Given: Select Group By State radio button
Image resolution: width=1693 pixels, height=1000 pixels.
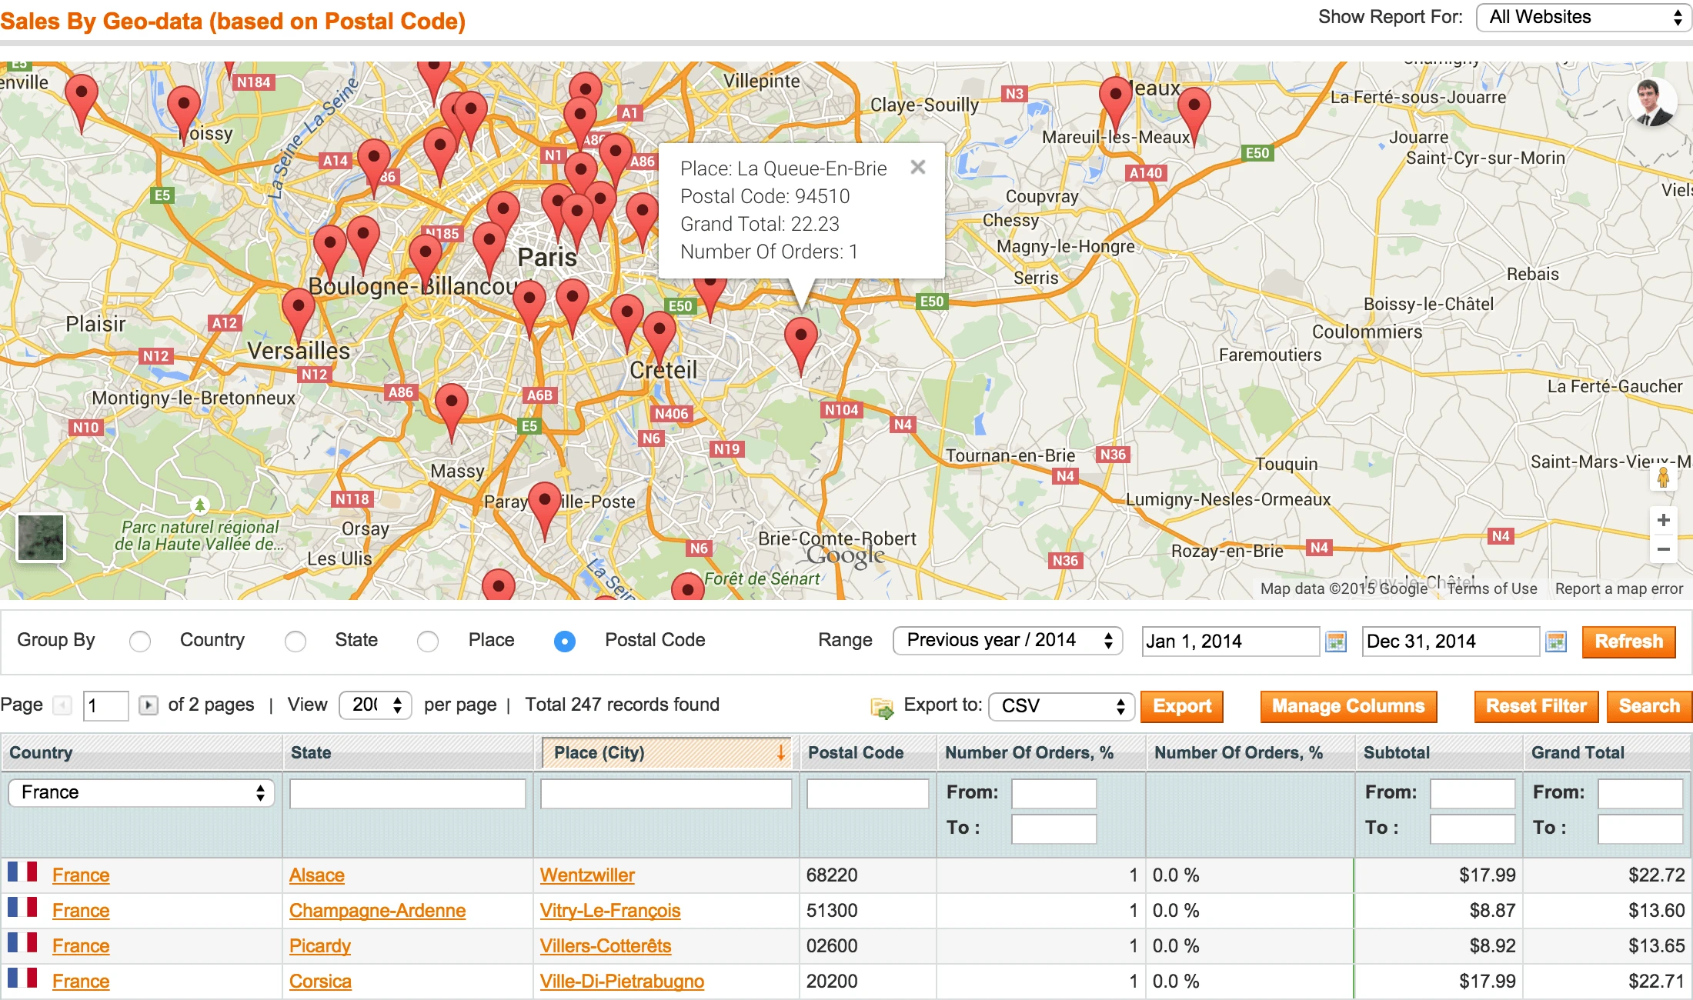Looking at the screenshot, I should (x=296, y=642).
